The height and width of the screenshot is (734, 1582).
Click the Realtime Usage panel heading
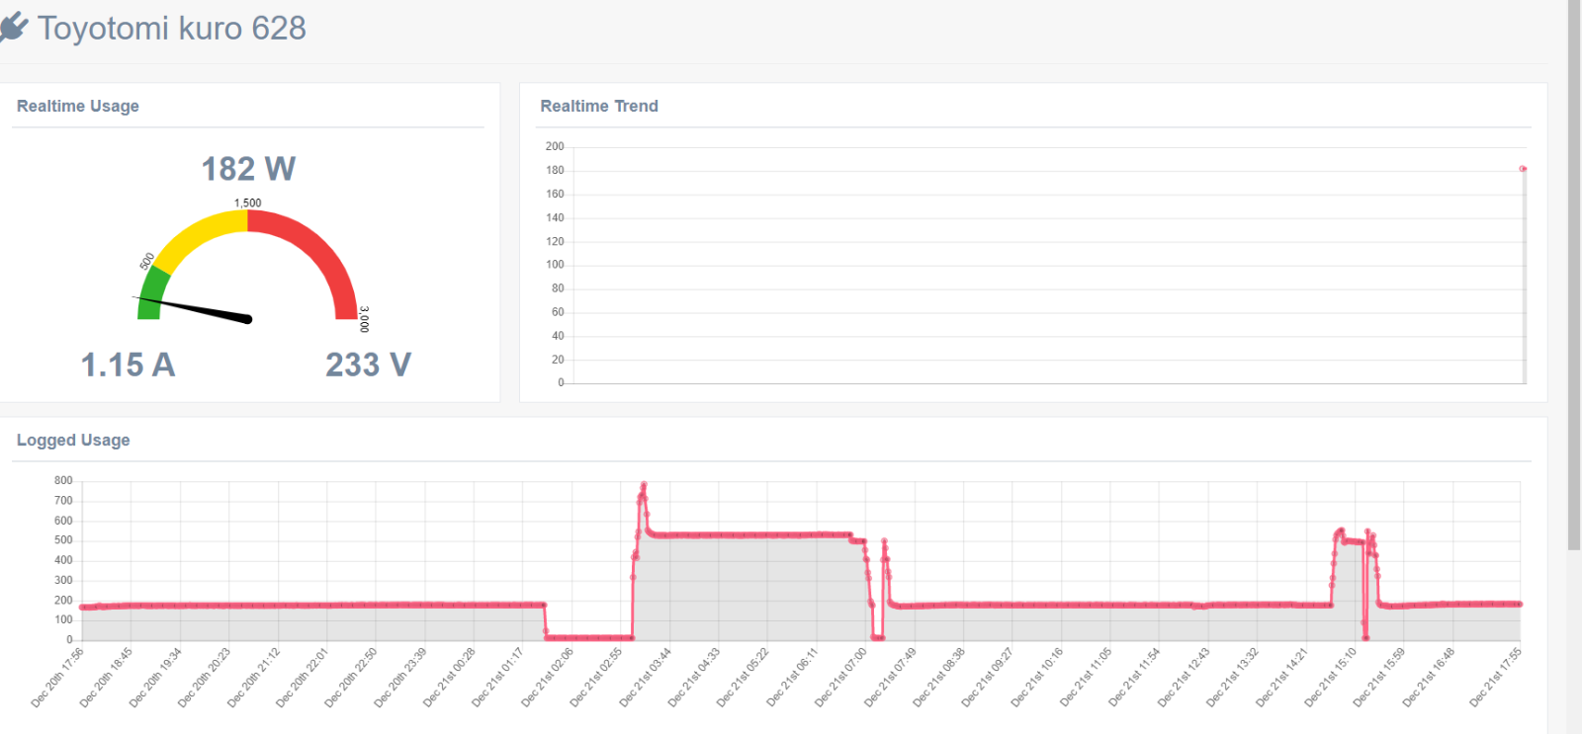click(78, 106)
